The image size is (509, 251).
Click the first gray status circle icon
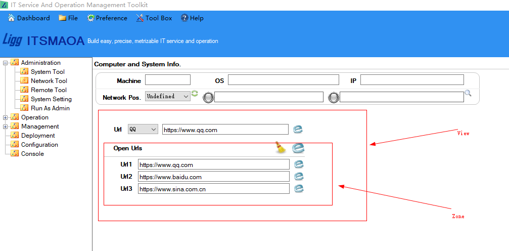tap(208, 98)
